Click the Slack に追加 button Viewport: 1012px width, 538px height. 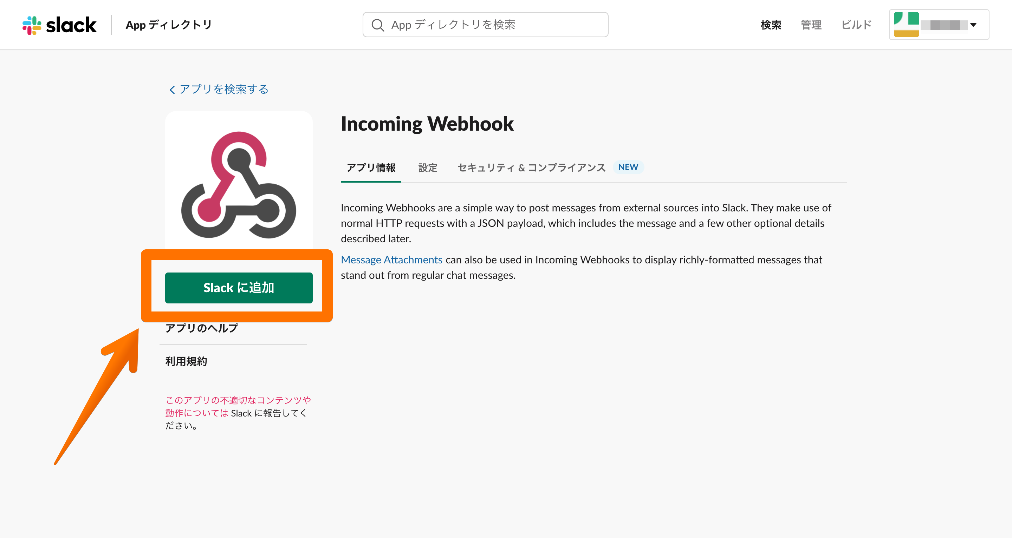(239, 288)
